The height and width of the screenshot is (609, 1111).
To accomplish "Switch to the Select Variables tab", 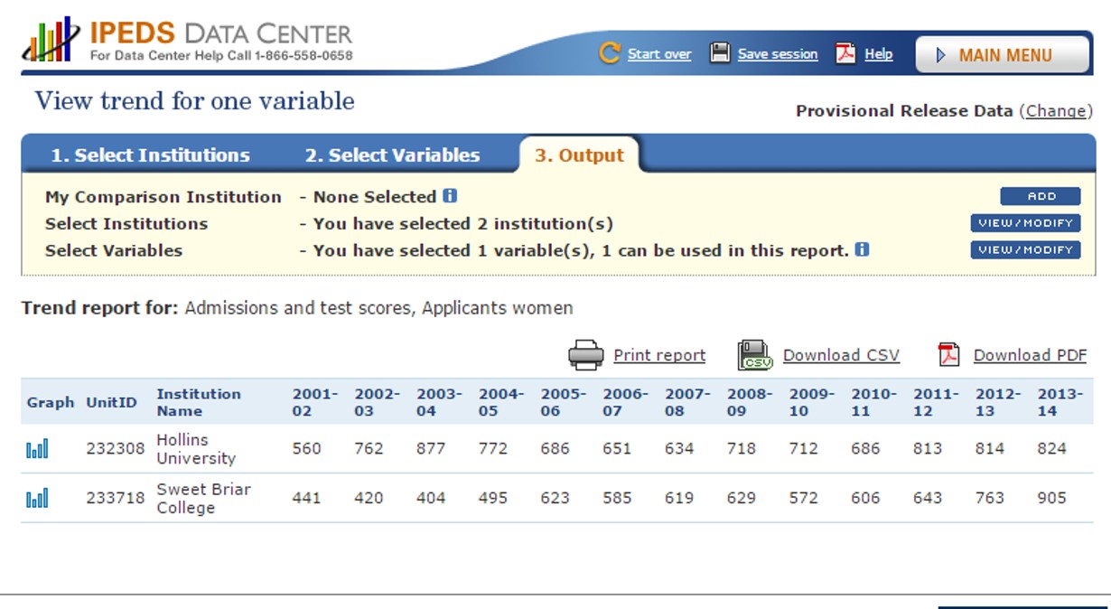I will coord(392,155).
